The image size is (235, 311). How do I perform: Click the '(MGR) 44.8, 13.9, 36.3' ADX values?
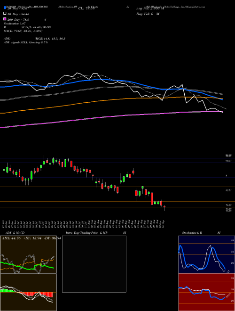click(x=50, y=39)
